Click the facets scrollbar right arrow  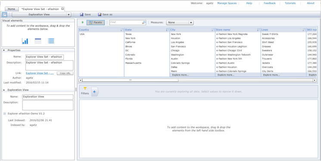click(315, 80)
